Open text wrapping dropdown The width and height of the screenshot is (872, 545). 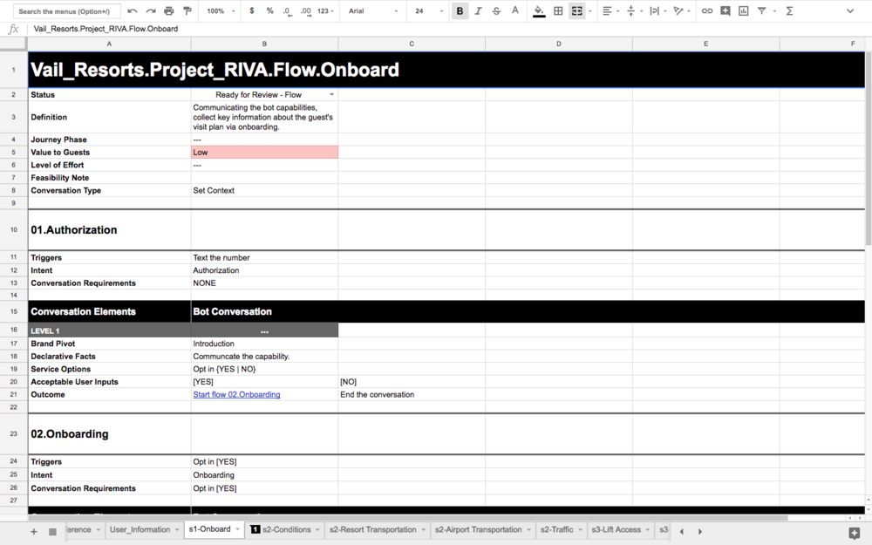(657, 11)
